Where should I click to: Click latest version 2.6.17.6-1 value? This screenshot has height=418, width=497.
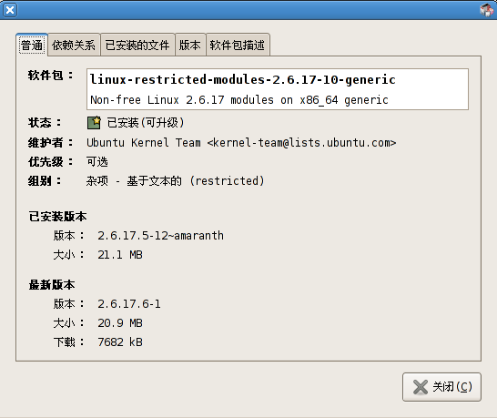click(129, 304)
